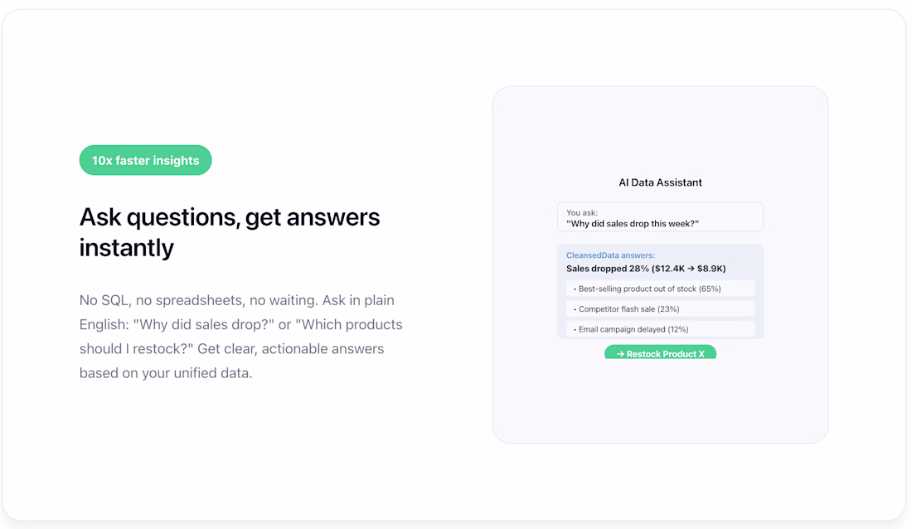Click the "You ask:" label
This screenshot has width=912, height=529.
[x=582, y=213]
